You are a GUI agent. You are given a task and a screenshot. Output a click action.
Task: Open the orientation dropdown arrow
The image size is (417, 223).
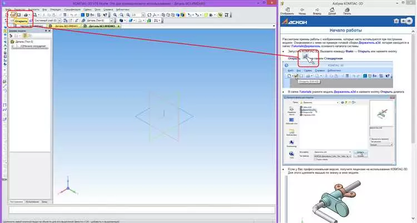[x=158, y=15]
